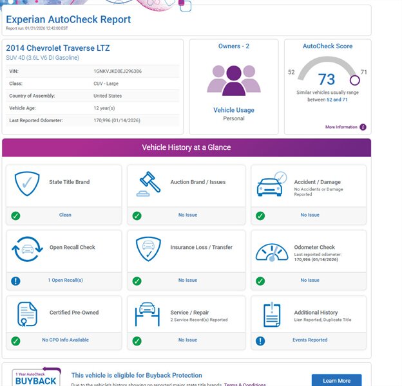The image size is (402, 386).
Task: Click the Owners people icon
Action: pyautogui.click(x=233, y=80)
